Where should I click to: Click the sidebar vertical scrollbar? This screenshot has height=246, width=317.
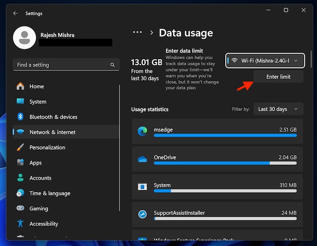pyautogui.click(x=119, y=148)
